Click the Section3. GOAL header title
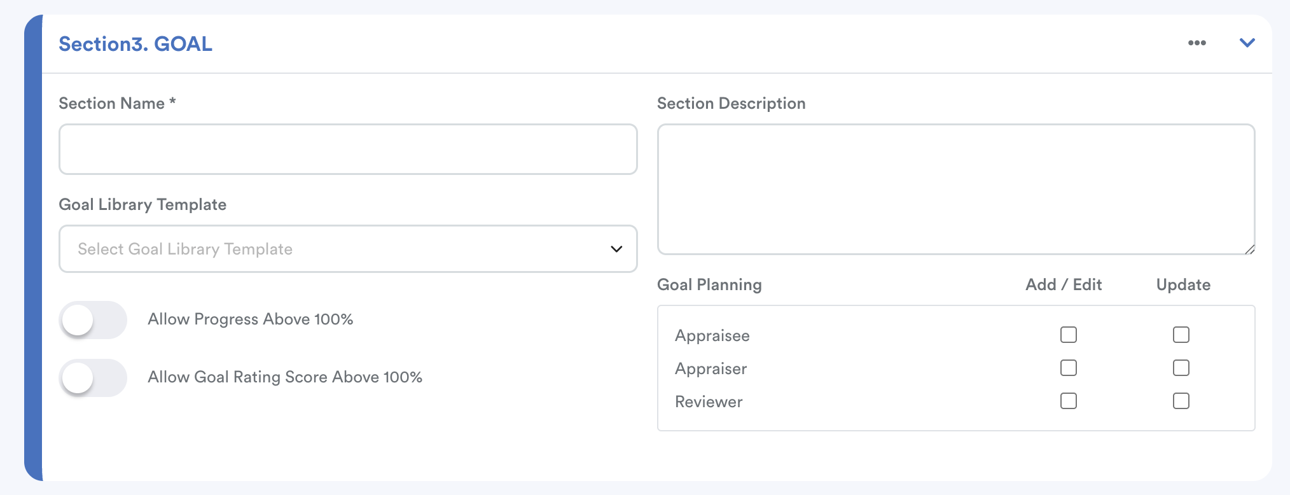The height and width of the screenshot is (495, 1290). [x=135, y=44]
